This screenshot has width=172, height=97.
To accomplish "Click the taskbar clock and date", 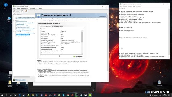I will 164,95.
